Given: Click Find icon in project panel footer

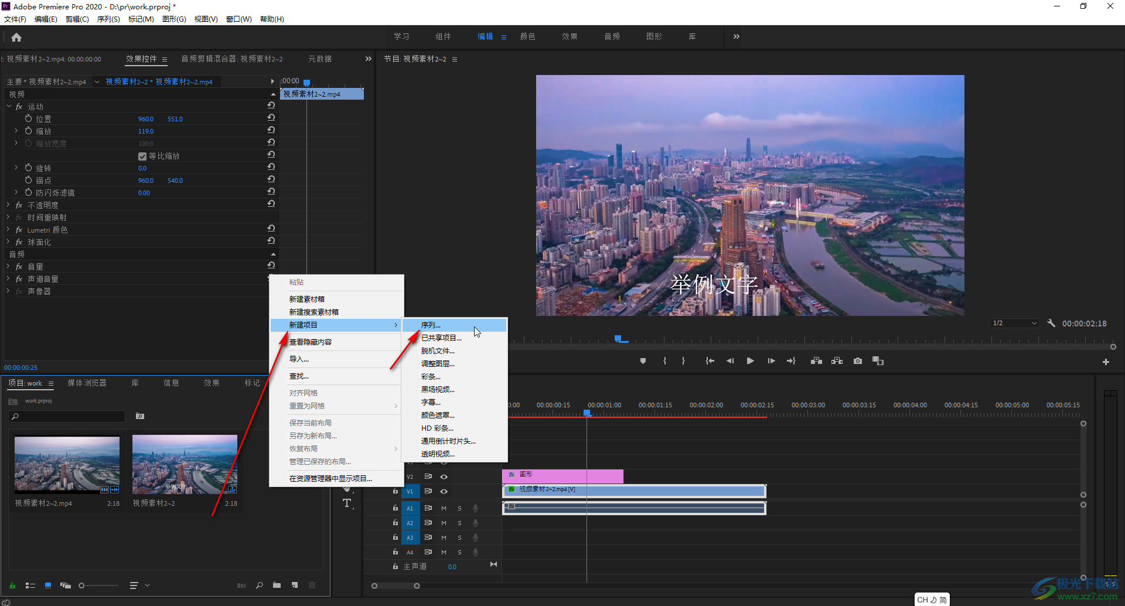Looking at the screenshot, I should 260,585.
